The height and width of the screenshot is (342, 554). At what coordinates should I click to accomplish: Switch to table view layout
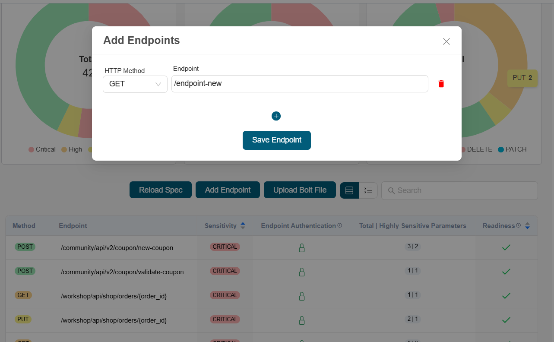click(x=349, y=190)
